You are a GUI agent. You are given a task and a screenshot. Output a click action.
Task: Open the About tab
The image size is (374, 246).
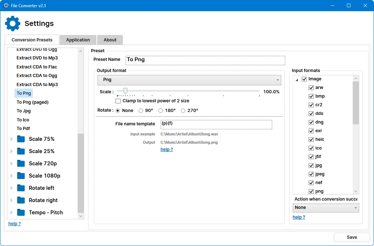point(110,40)
